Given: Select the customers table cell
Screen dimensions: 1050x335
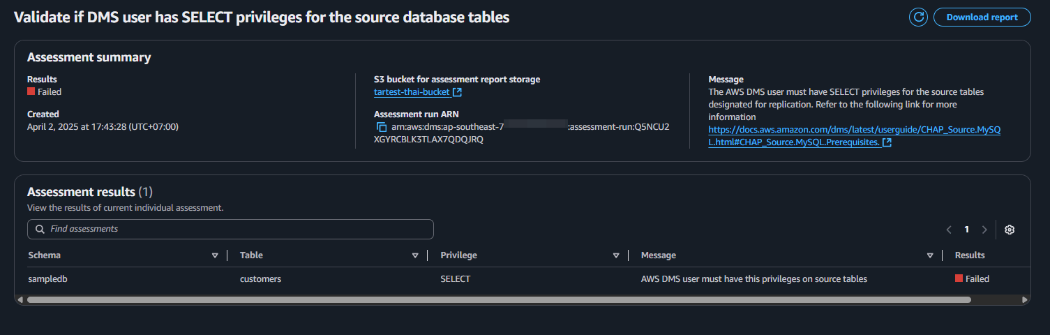Looking at the screenshot, I should pos(260,278).
